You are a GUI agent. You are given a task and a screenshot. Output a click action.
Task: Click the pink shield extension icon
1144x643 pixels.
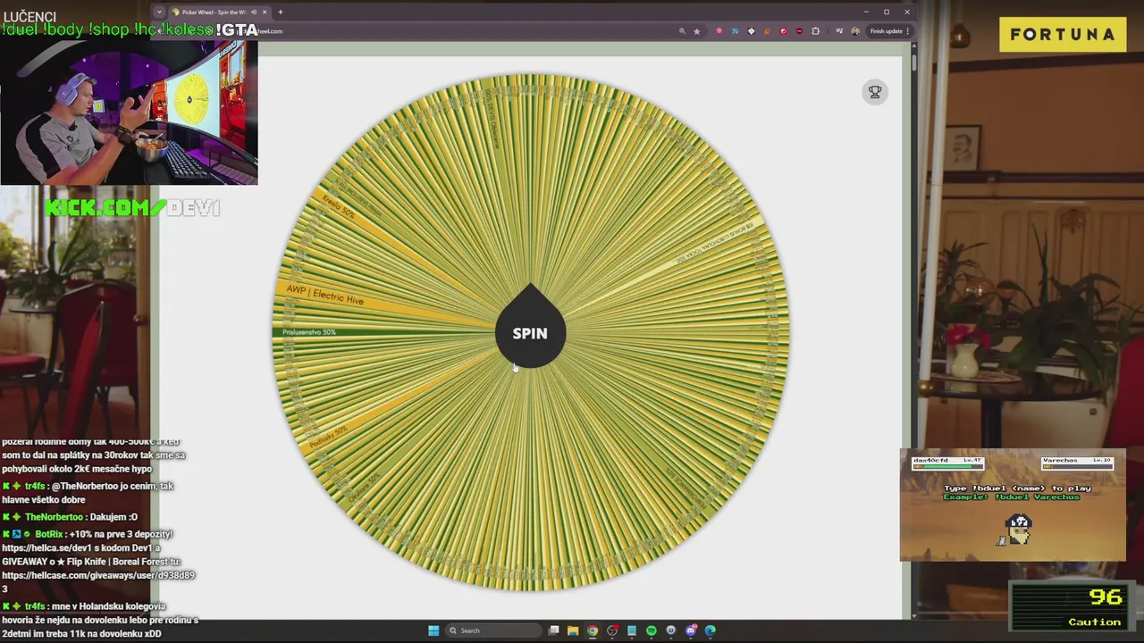point(719,31)
